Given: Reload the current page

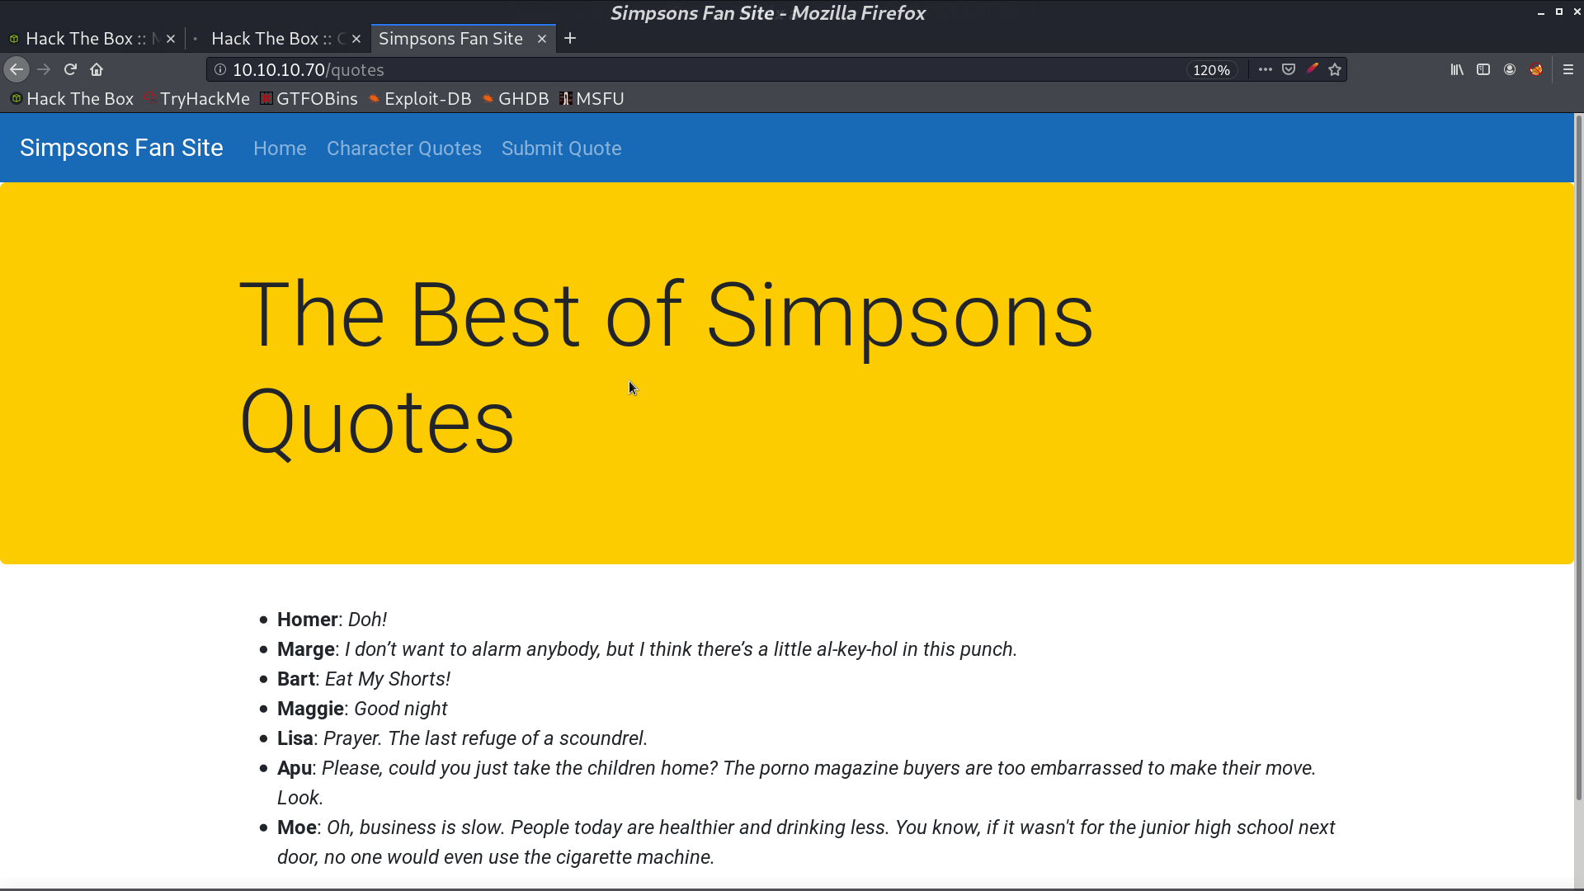Looking at the screenshot, I should pyautogui.click(x=70, y=70).
